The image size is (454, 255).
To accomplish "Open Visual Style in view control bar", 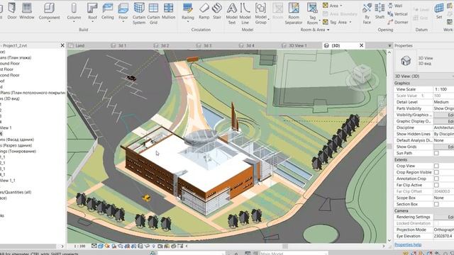I will (x=101, y=246).
